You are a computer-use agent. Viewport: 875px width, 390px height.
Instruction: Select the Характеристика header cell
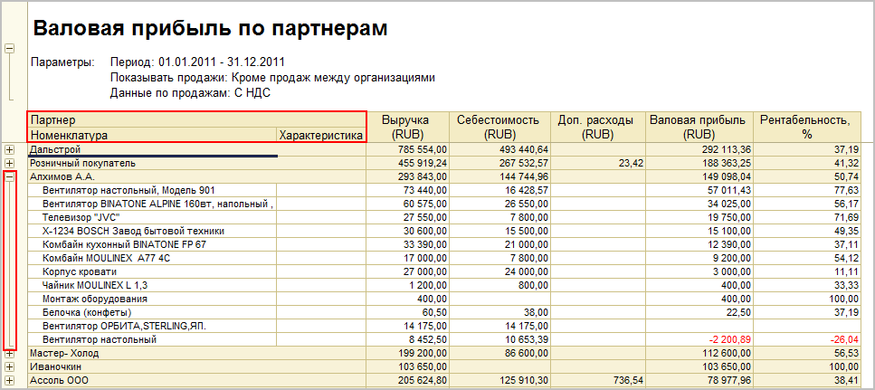click(x=321, y=135)
